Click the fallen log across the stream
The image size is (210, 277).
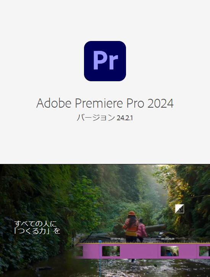(x=156, y=228)
